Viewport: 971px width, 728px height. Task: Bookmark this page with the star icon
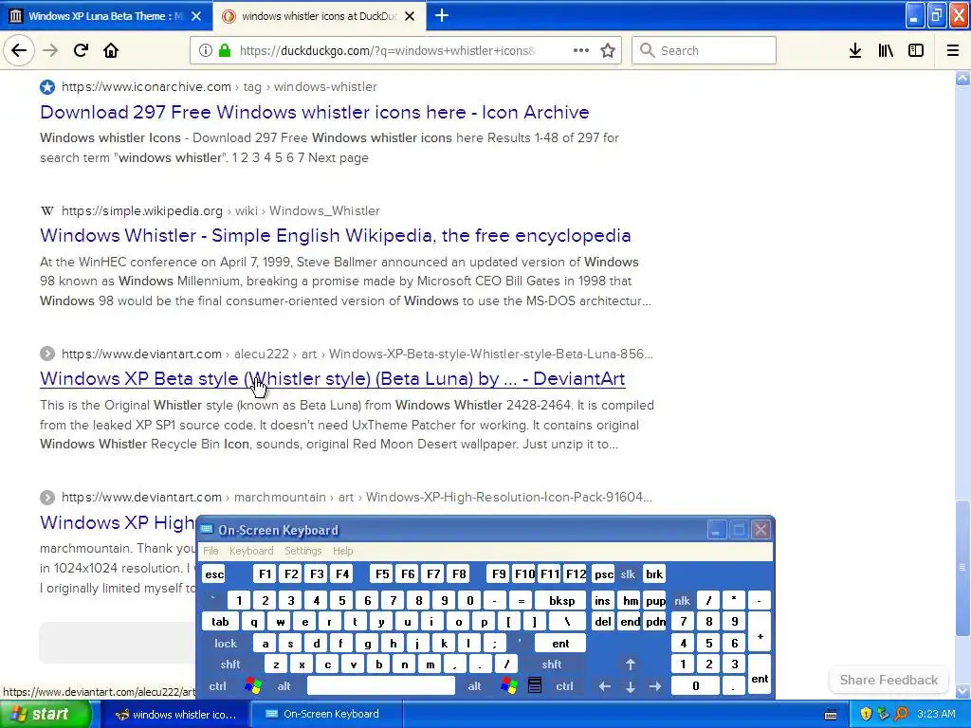608,50
